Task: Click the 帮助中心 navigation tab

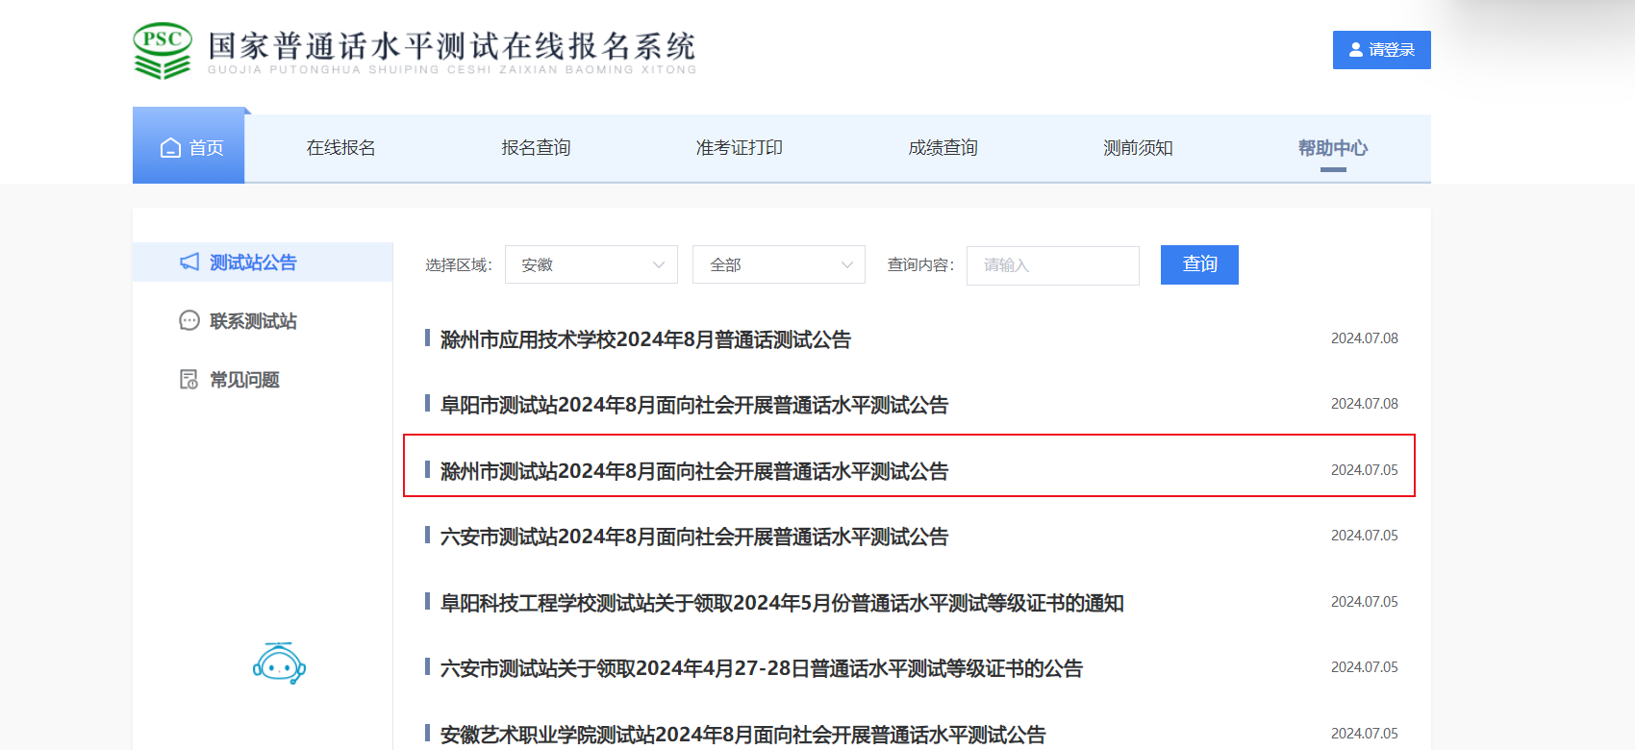Action: [x=1332, y=148]
